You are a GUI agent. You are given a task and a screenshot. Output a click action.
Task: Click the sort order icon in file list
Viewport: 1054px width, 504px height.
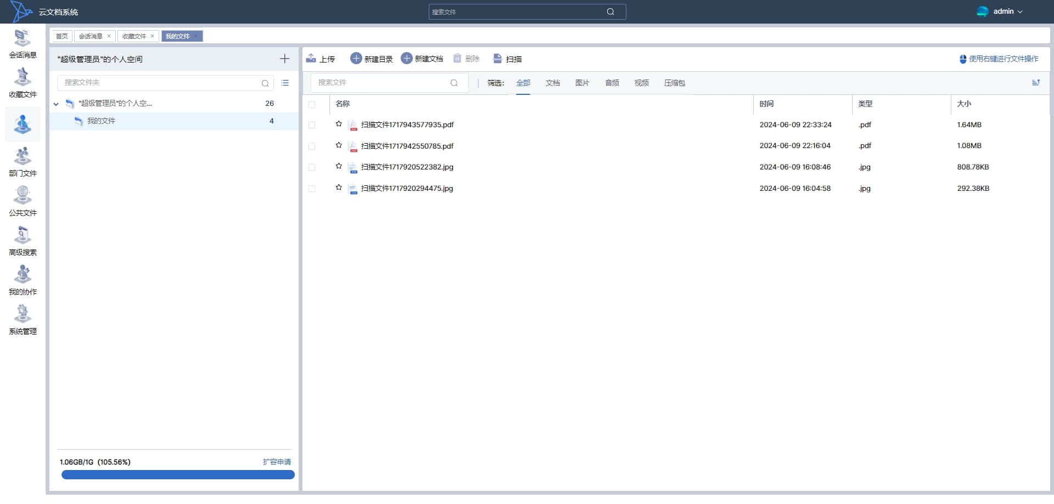coord(1036,82)
